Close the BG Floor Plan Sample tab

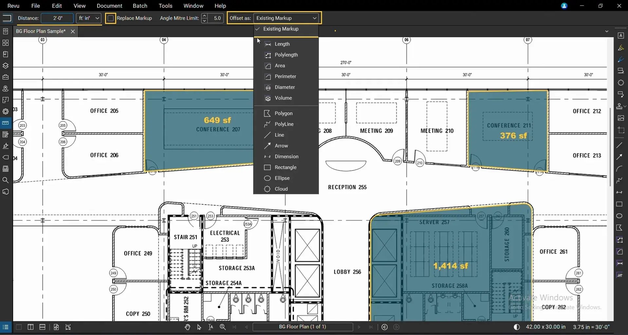pos(73,31)
